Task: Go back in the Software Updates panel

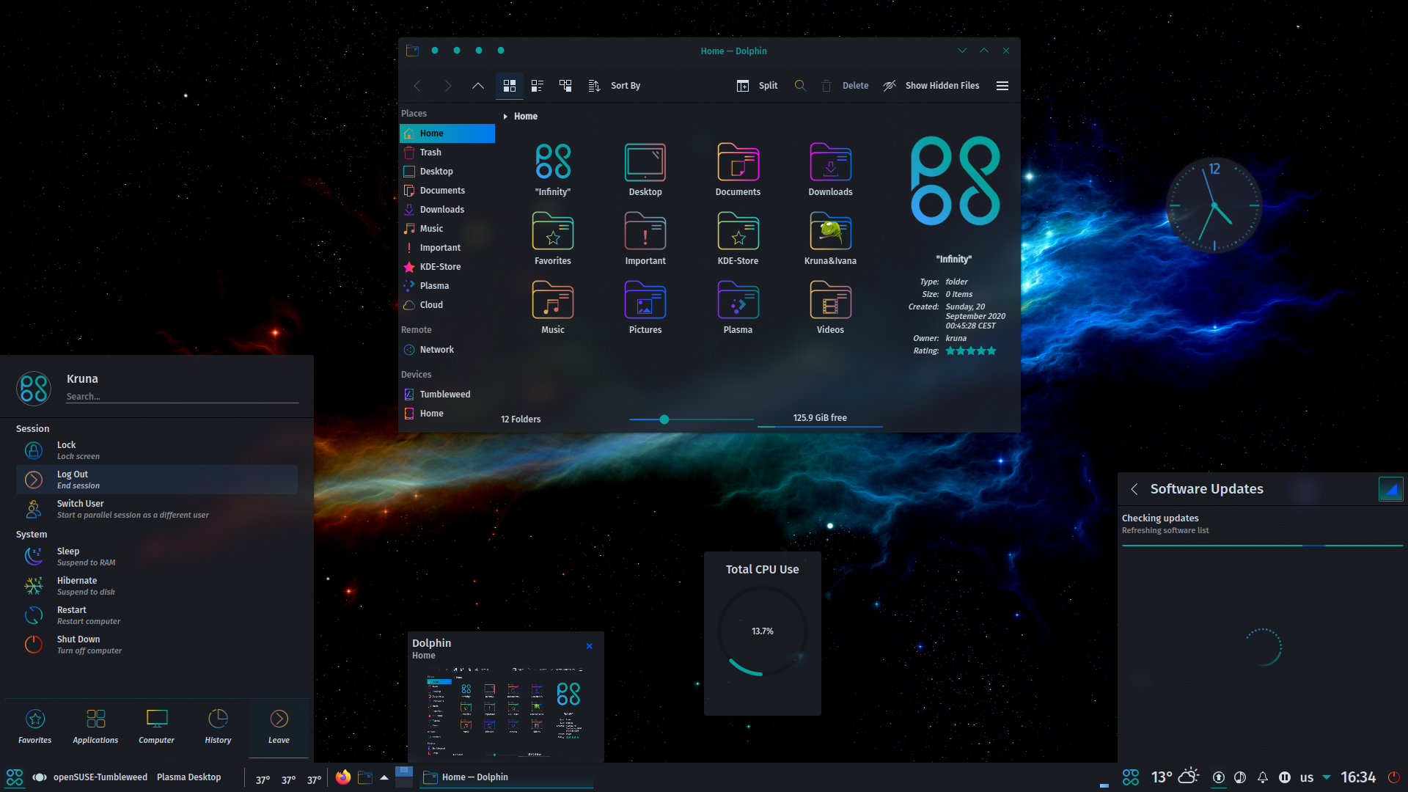Action: click(x=1134, y=489)
